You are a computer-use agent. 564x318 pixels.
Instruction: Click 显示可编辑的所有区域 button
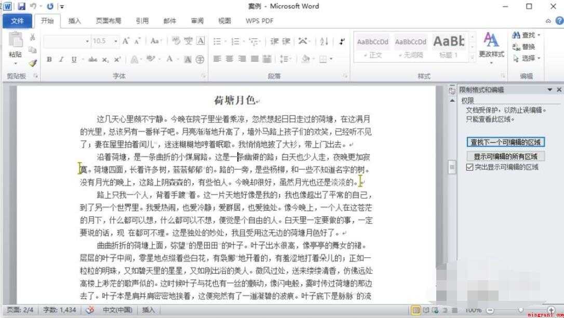coord(506,156)
